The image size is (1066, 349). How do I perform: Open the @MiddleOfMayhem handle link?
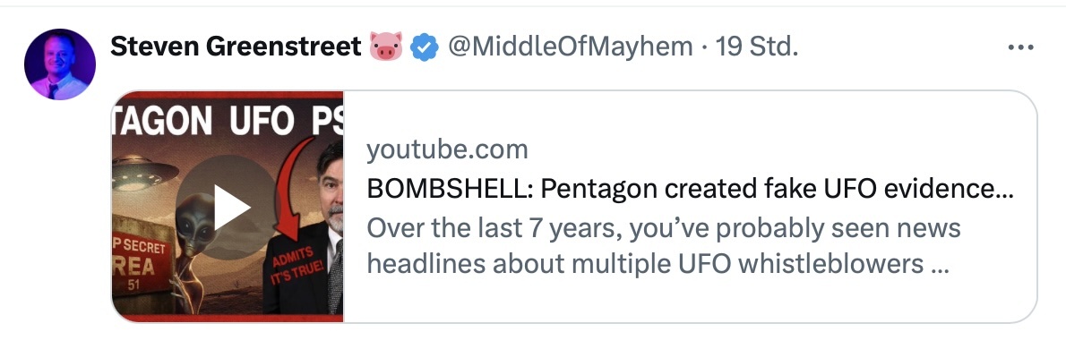(x=568, y=47)
